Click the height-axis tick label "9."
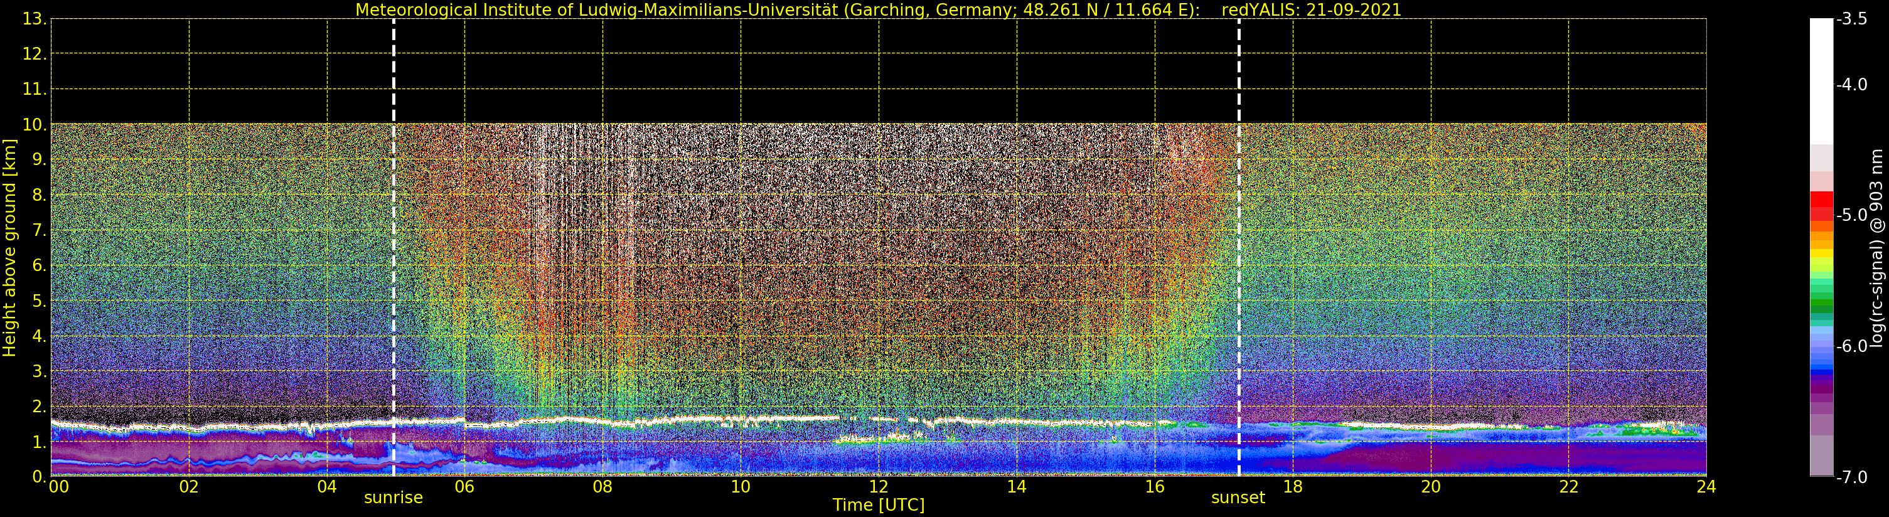Viewport: 1889px width, 517px height. [x=39, y=160]
